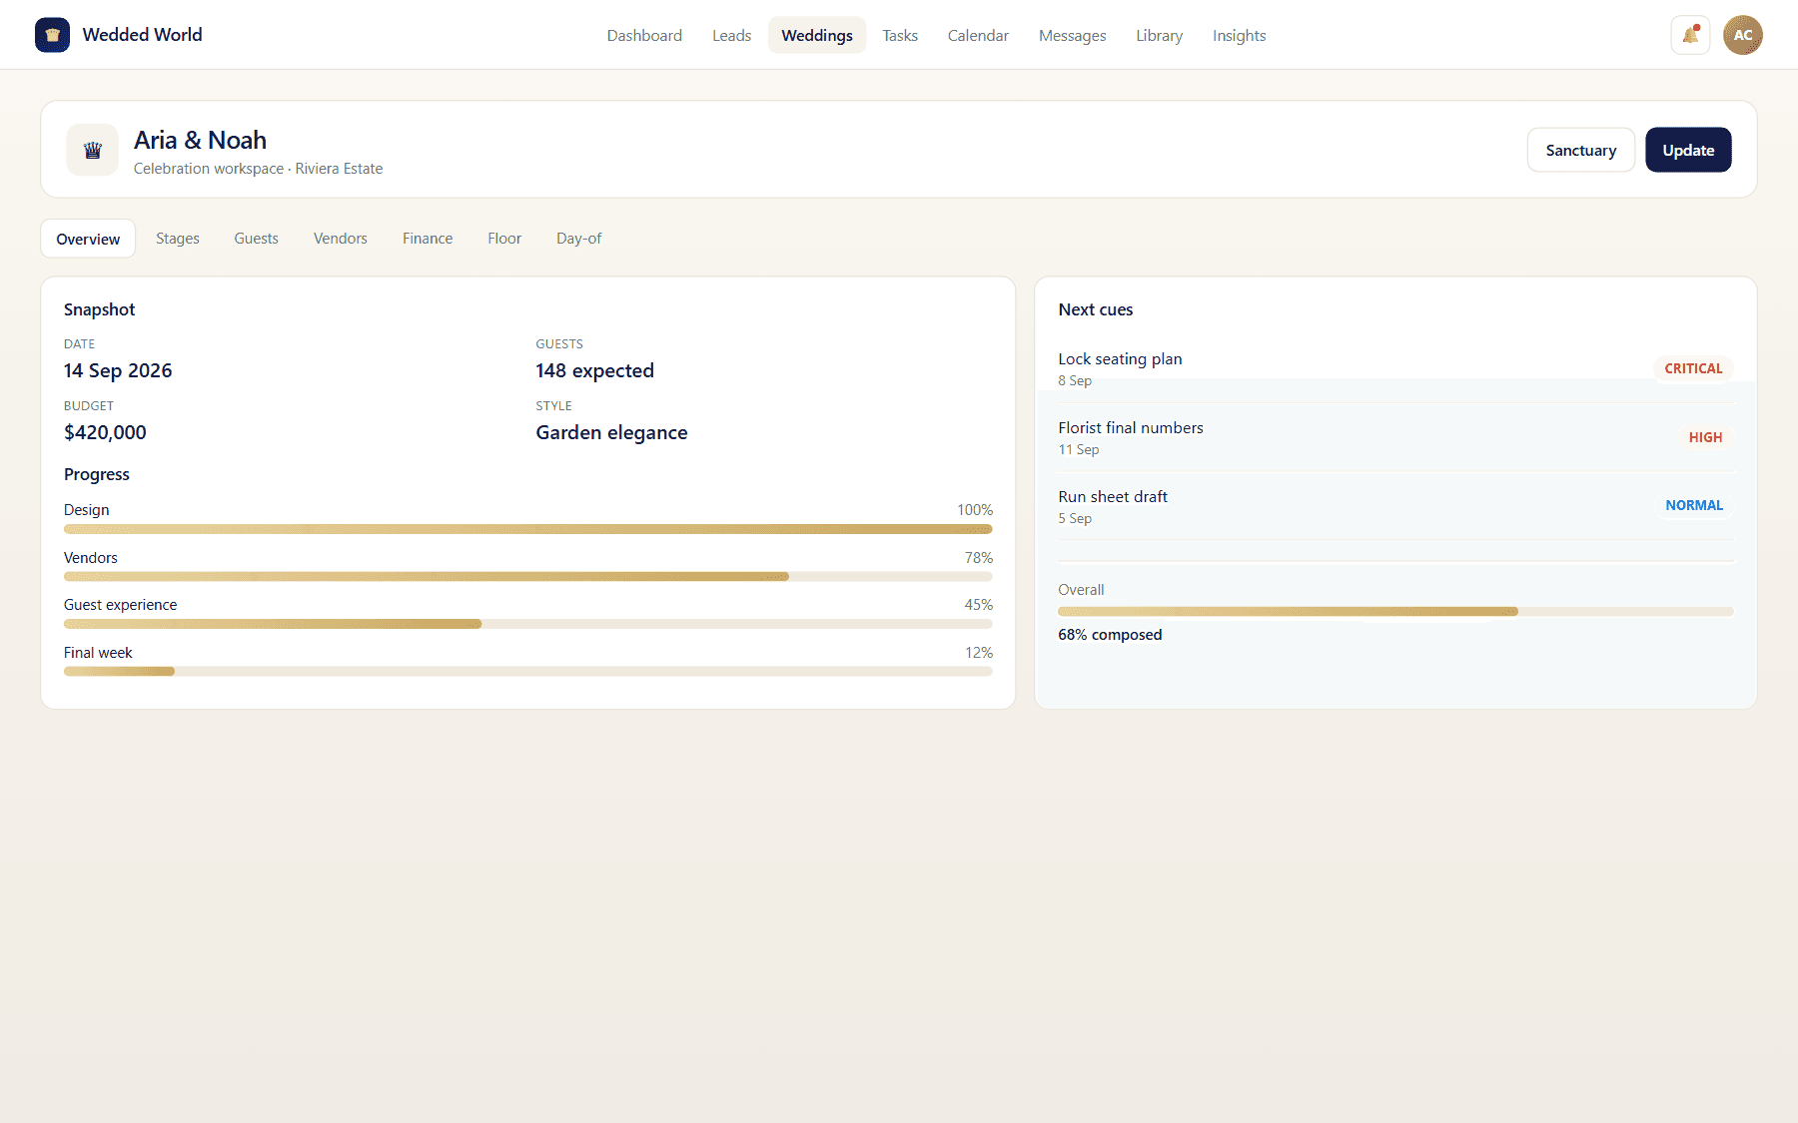Click the Vendors progress bar
Screen dimensions: 1798x1123
[528, 577]
